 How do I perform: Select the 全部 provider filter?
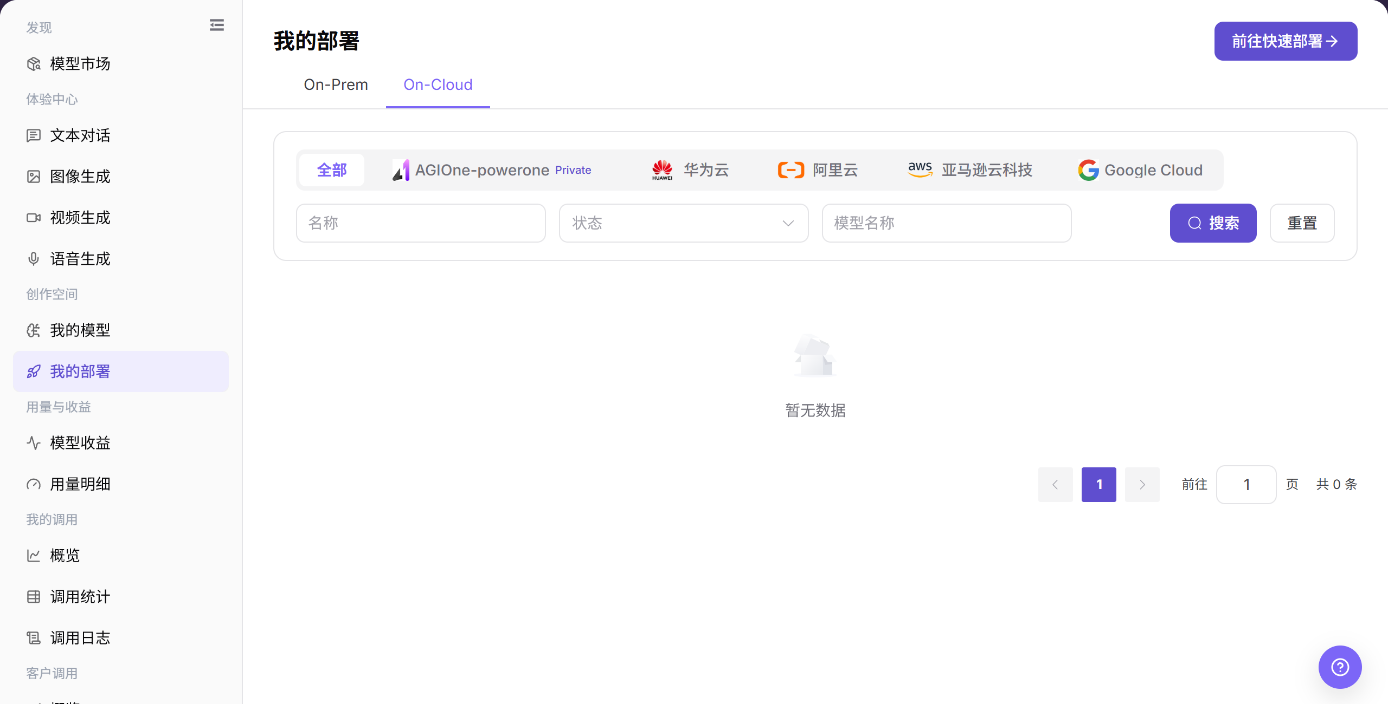click(332, 170)
